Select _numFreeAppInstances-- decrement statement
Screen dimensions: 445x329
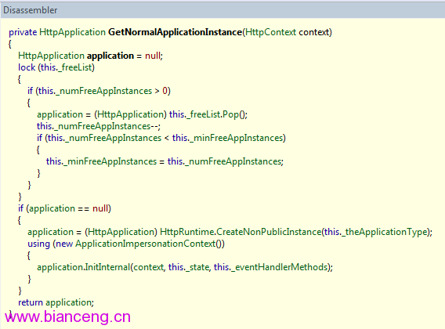[99, 126]
